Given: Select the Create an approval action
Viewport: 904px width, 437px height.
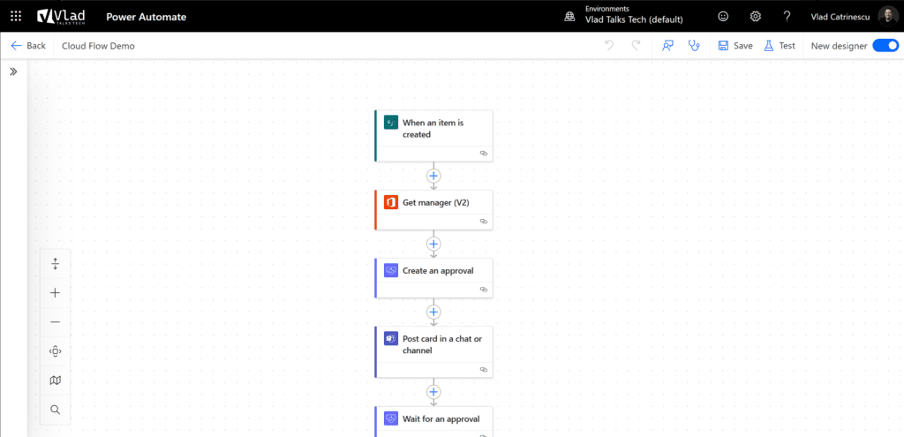Looking at the screenshot, I should (433, 278).
